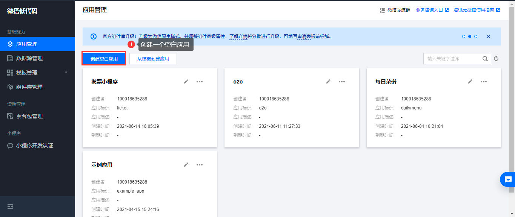Refresh the application list
The image size is (515, 217).
click(x=496, y=59)
